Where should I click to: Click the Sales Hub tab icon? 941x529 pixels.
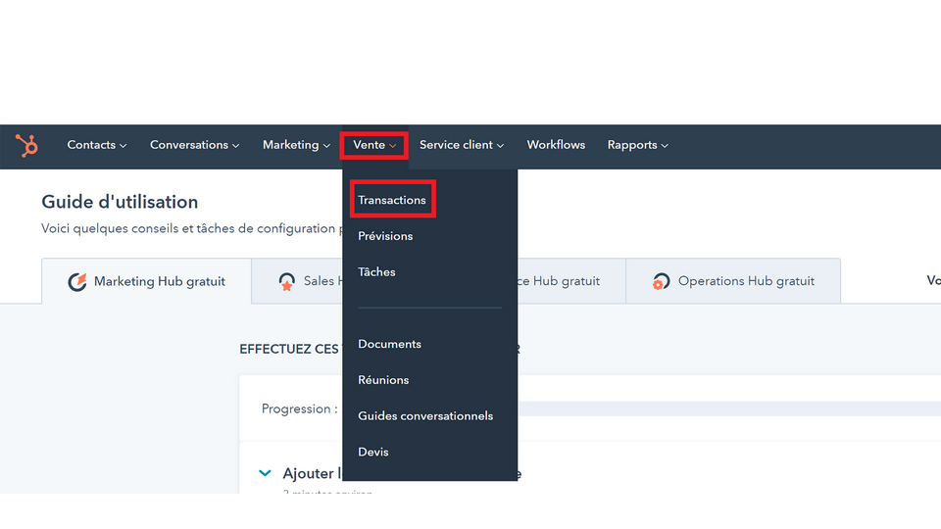click(287, 281)
